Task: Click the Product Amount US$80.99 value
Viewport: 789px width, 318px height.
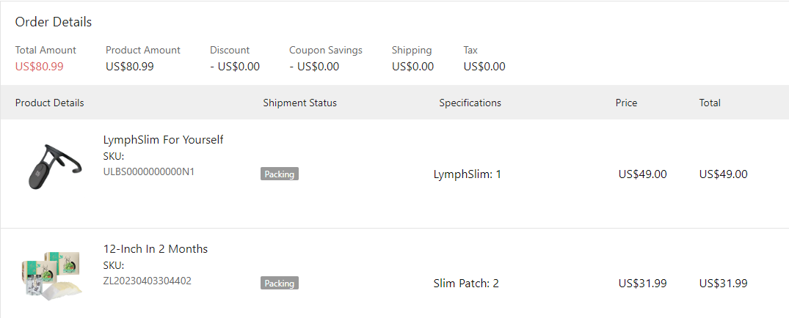Action: coord(129,66)
